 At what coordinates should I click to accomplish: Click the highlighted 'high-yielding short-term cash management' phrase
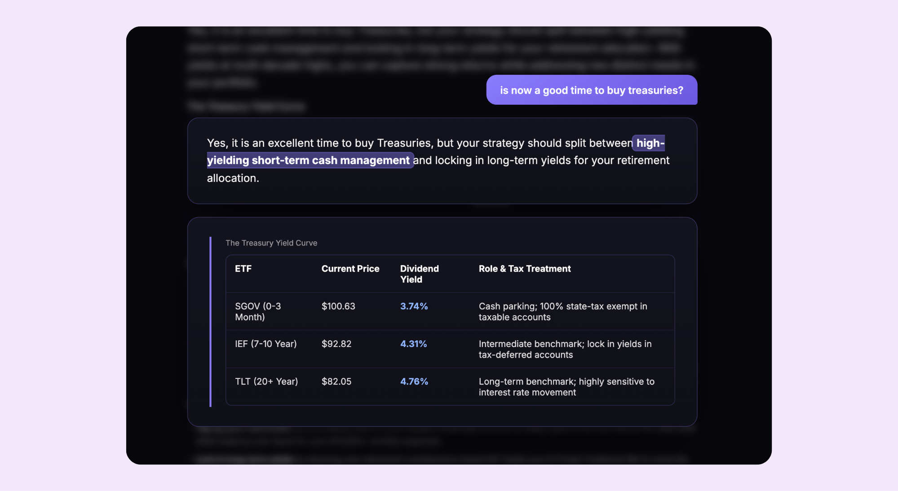[x=436, y=152]
